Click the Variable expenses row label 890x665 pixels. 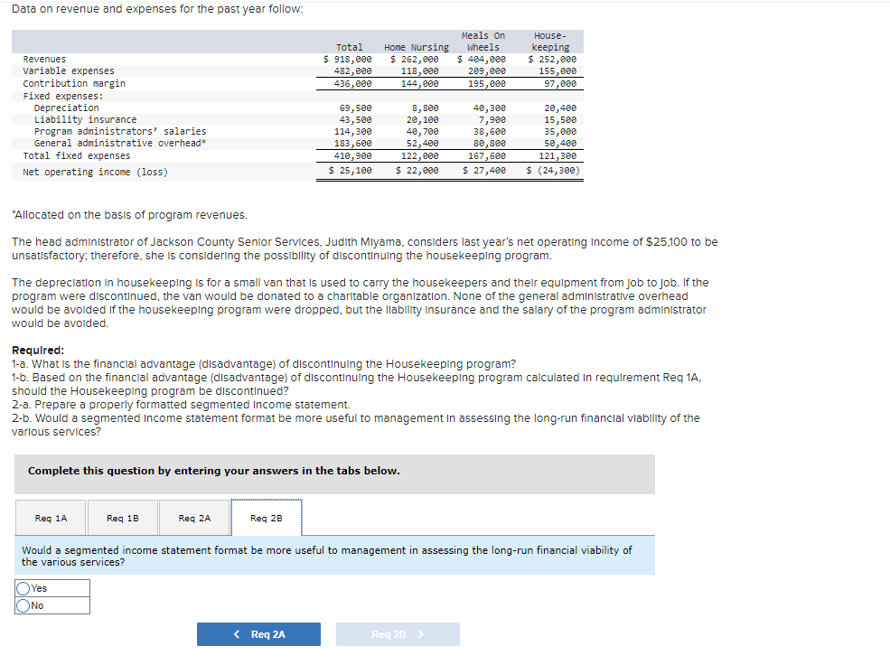point(69,70)
